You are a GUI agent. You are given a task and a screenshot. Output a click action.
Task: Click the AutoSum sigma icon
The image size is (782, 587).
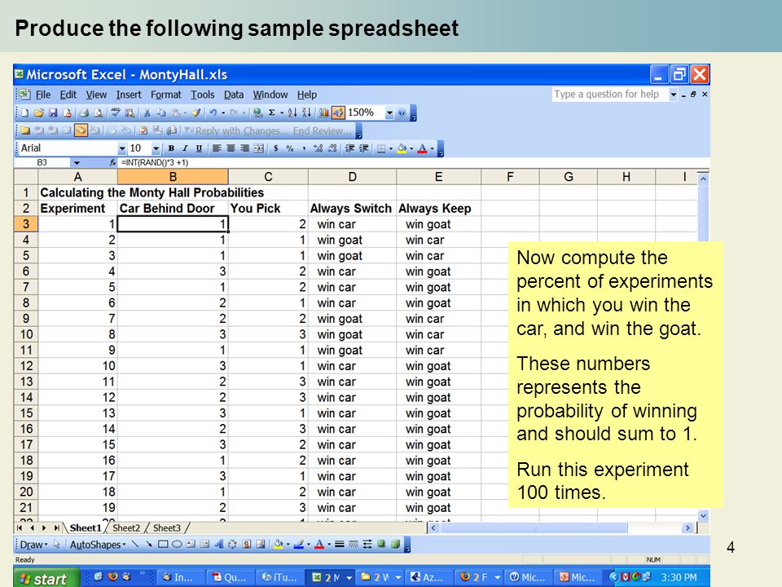(x=272, y=113)
